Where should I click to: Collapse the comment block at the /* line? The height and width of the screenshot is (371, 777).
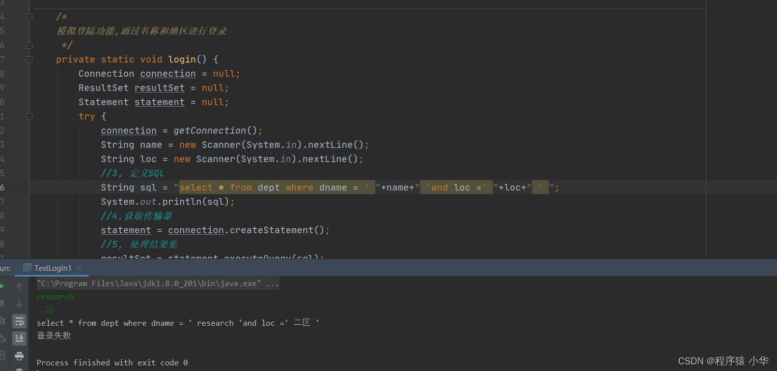(29, 17)
